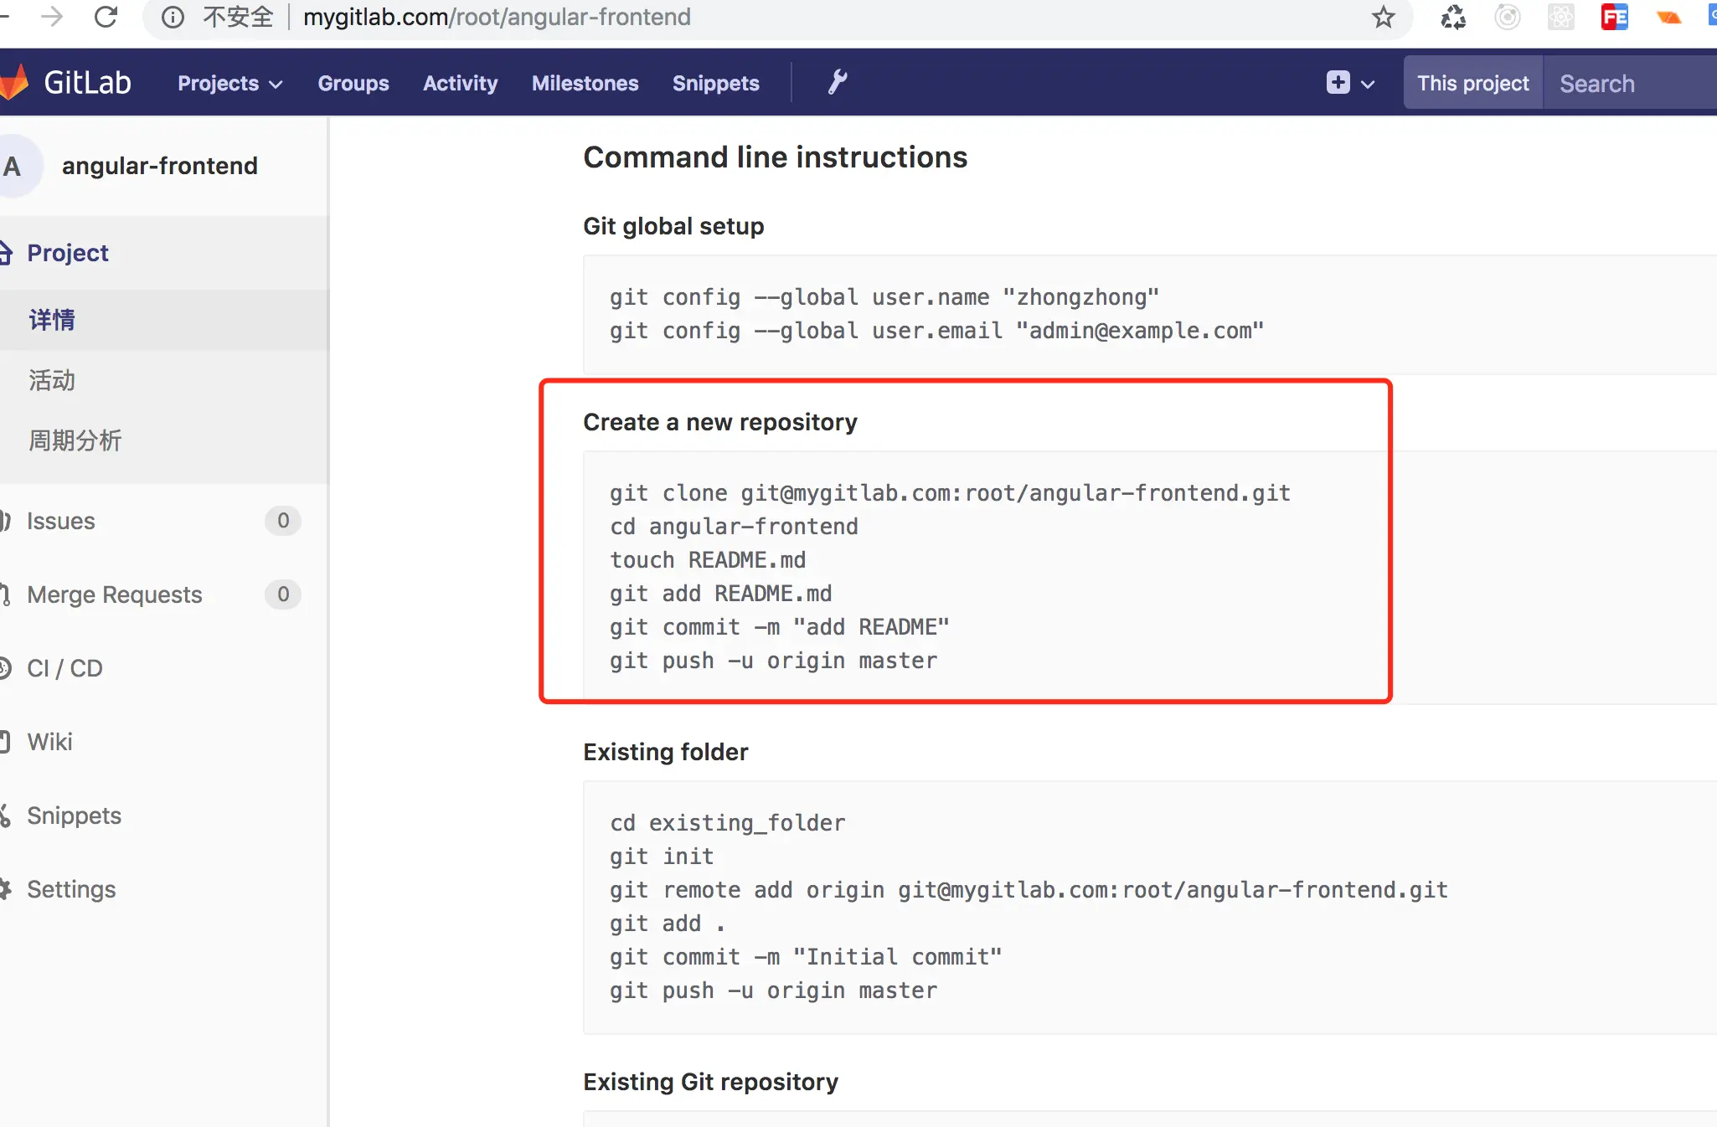
Task: Focus the Search input field
Action: point(1629,83)
